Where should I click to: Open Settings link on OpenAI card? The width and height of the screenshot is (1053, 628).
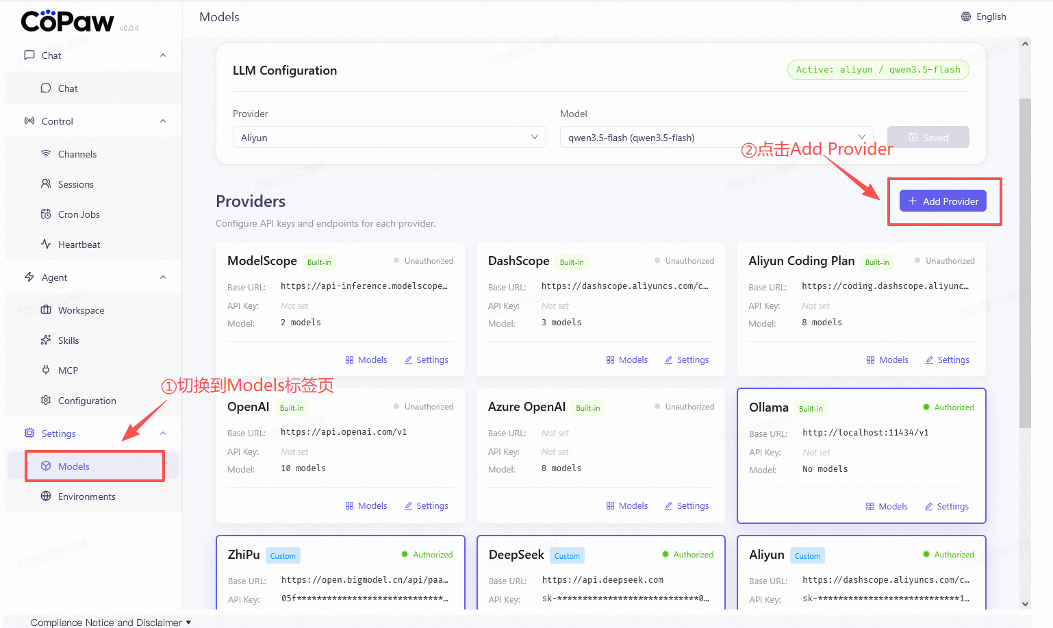(x=427, y=506)
